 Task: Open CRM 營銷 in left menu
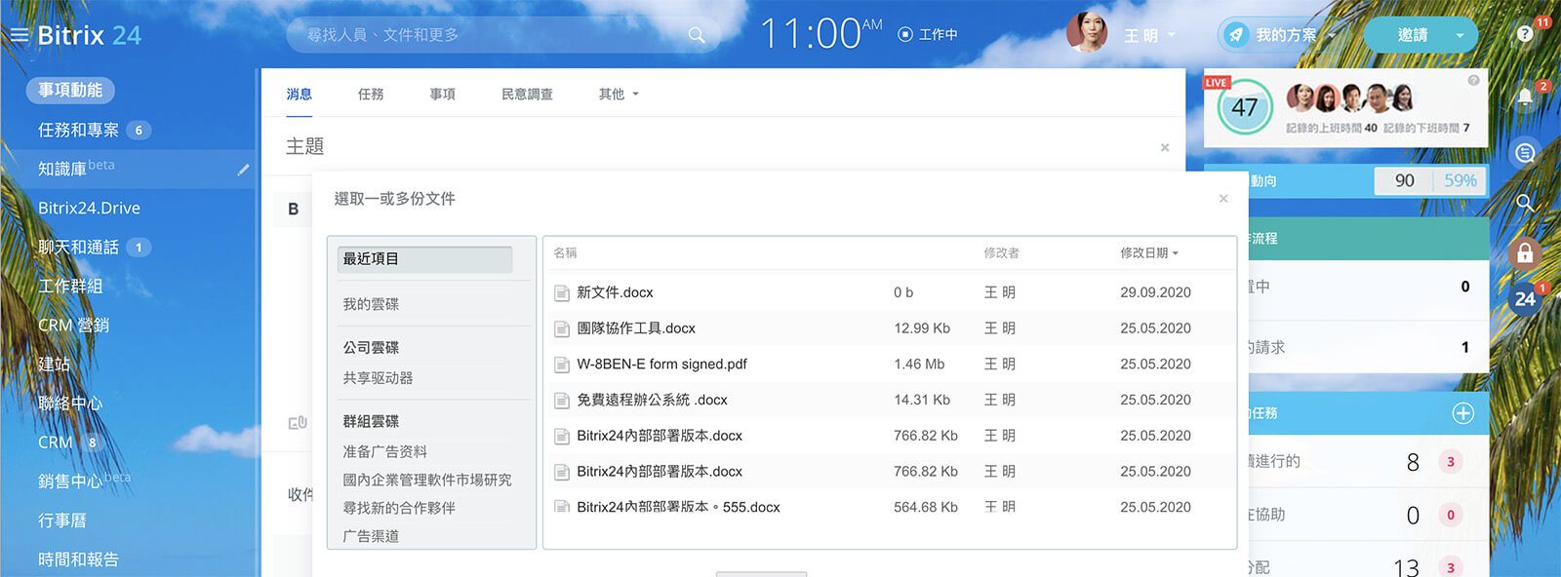73,325
